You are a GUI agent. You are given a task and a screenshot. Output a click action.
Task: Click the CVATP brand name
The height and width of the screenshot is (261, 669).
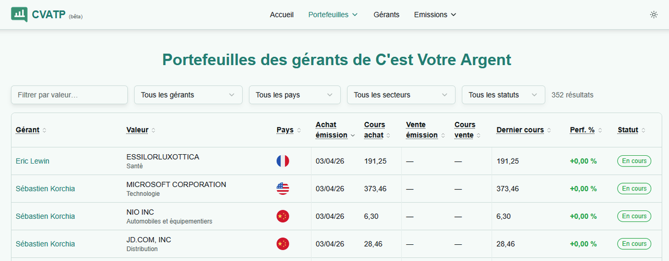(x=49, y=14)
